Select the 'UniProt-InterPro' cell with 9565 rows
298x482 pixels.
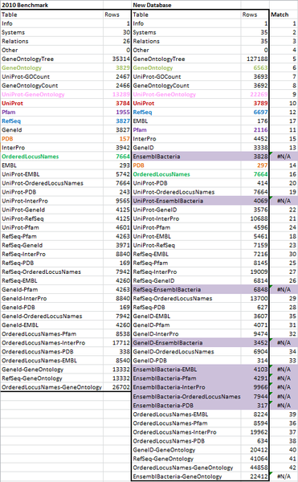51,201
